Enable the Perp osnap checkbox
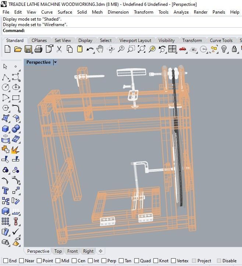This screenshot has height=266, width=242. click(104, 261)
